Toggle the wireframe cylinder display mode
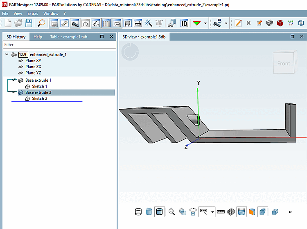 (x=138, y=212)
